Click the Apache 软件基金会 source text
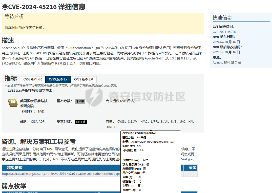272x193 pixels. (x=227, y=62)
